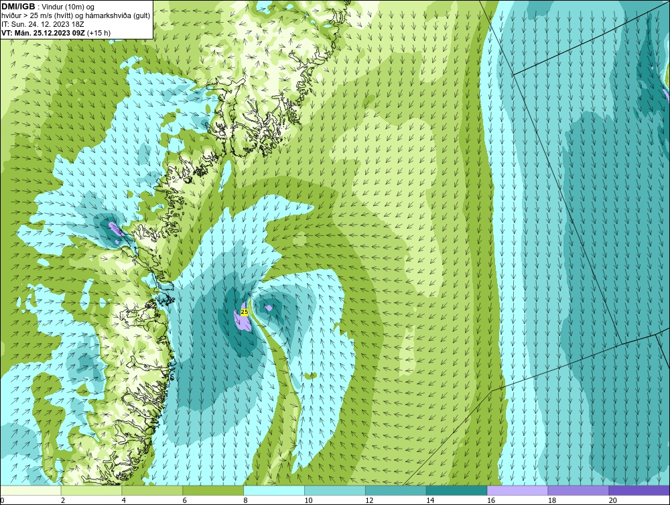670x505 pixels.
Task: Click the 'VT: Mán. 25.12.2023 09Z' line
Action: point(56,33)
